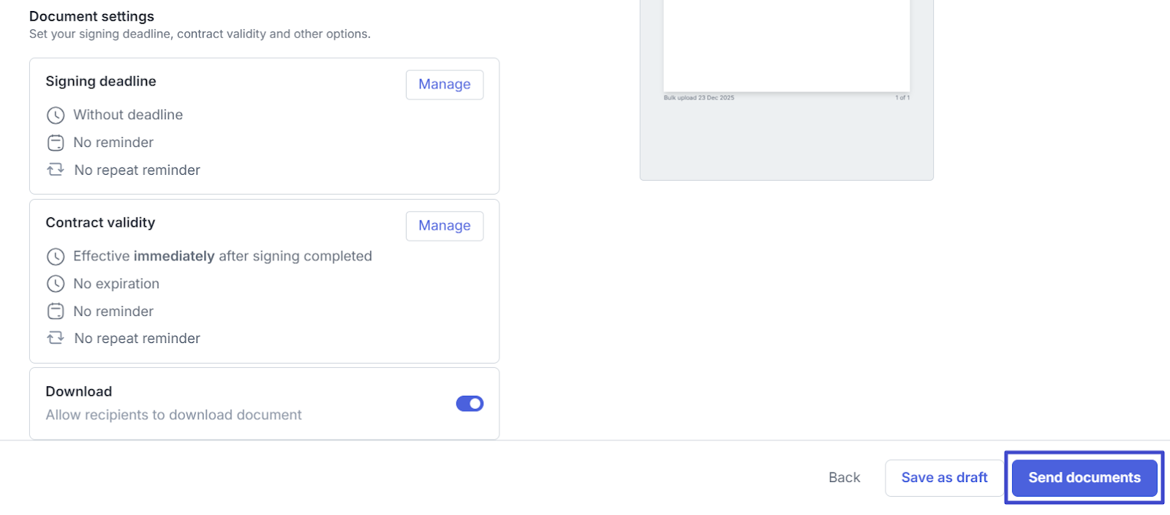1170x515 pixels.
Task: Manage the Signing deadline settings
Action: [445, 85]
